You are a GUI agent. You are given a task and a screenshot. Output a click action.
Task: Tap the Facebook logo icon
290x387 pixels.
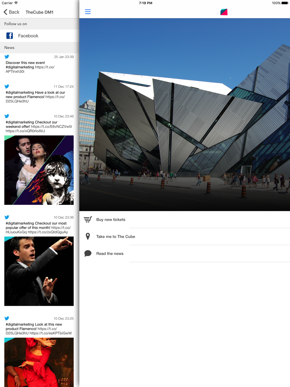[x=10, y=36]
